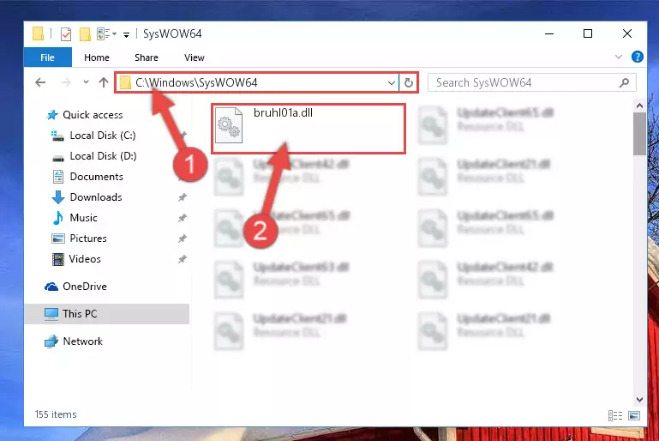Switch to the Home ribbon tab
The height and width of the screenshot is (441, 659).
97,57
